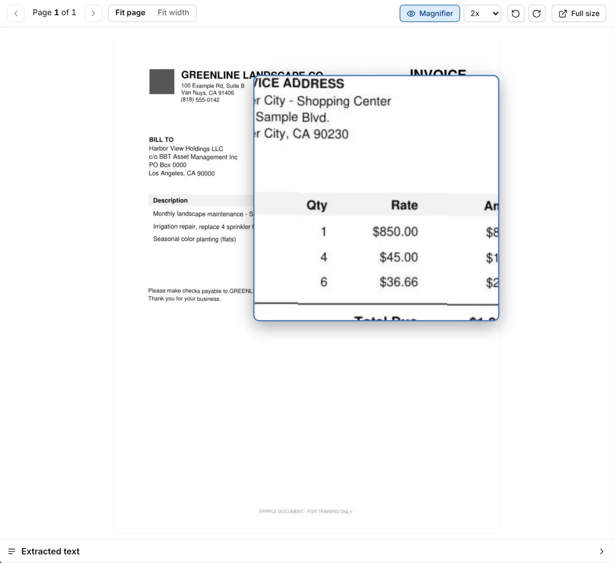
Task: Go to the next page
Action: point(93,13)
